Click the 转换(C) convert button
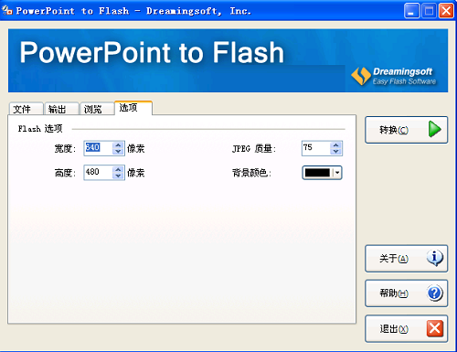 point(406,130)
